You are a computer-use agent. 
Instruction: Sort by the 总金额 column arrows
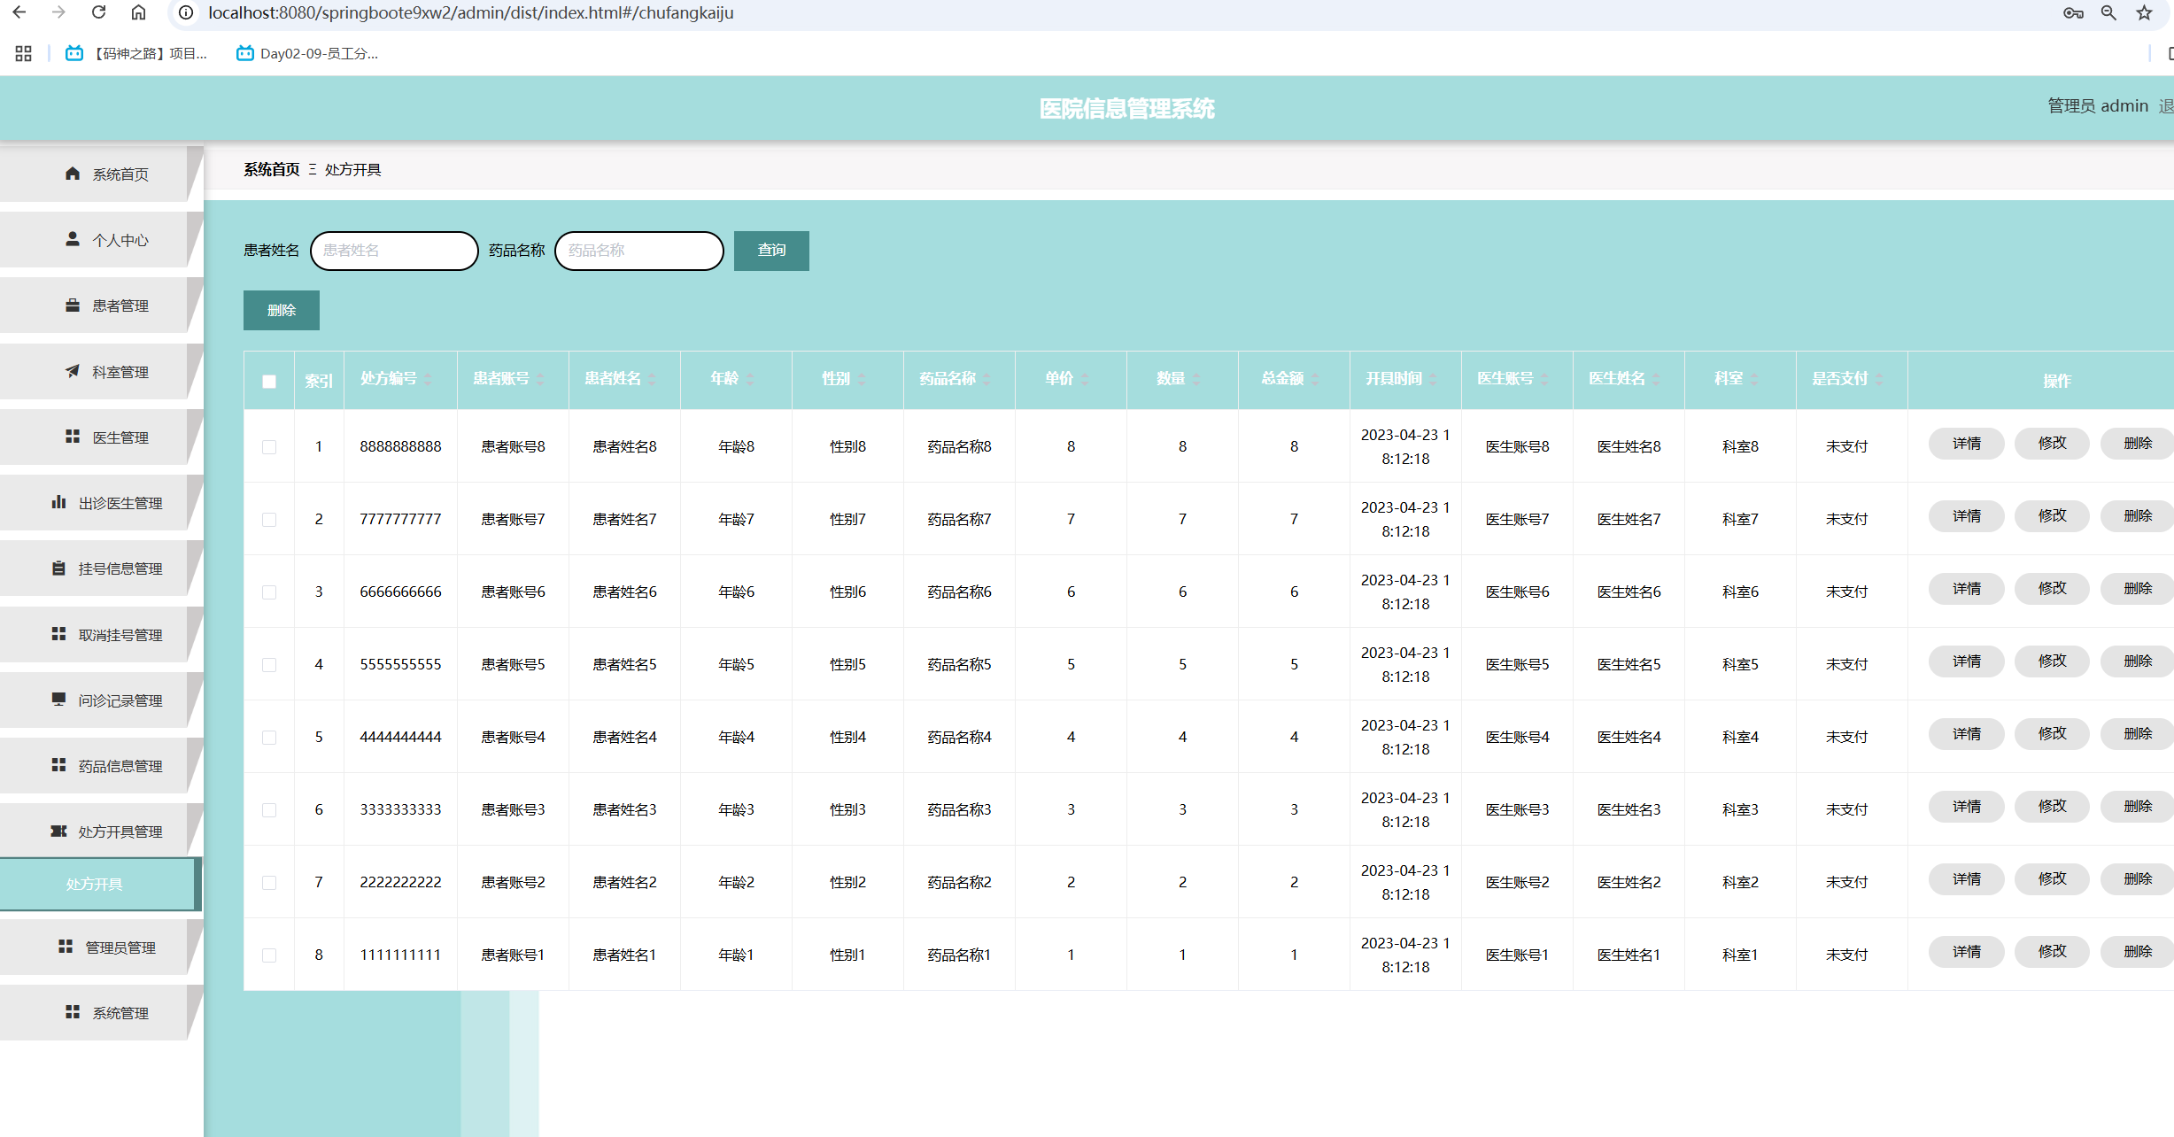tap(1315, 380)
